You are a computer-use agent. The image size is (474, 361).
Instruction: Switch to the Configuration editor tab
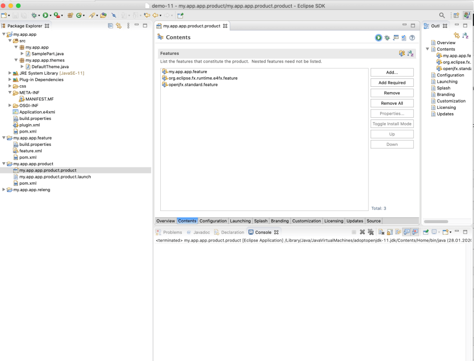click(213, 221)
